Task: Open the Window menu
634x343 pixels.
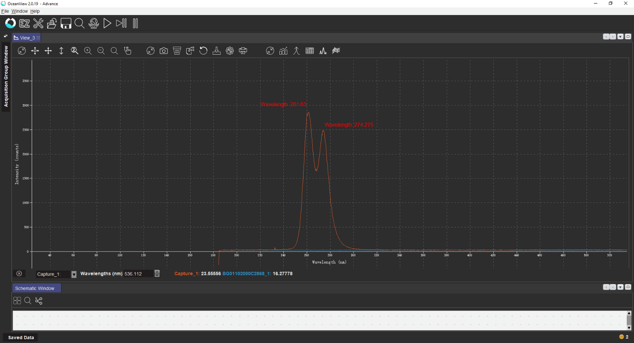Action: (x=19, y=11)
